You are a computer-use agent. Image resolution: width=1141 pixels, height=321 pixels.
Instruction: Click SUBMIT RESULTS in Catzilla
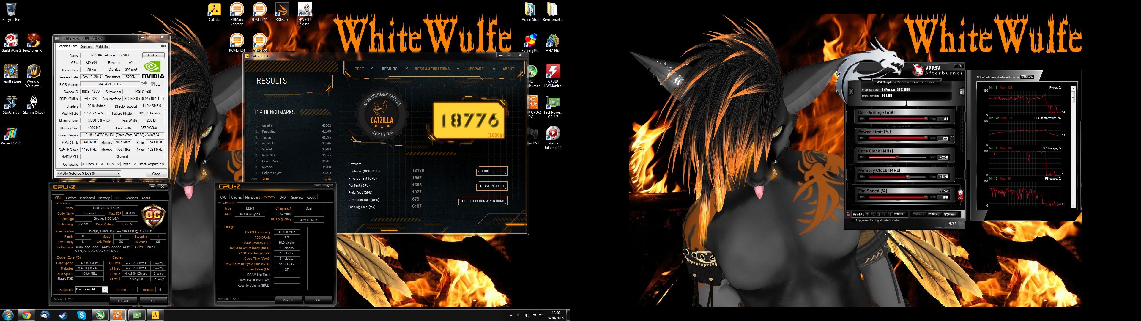coord(492,171)
